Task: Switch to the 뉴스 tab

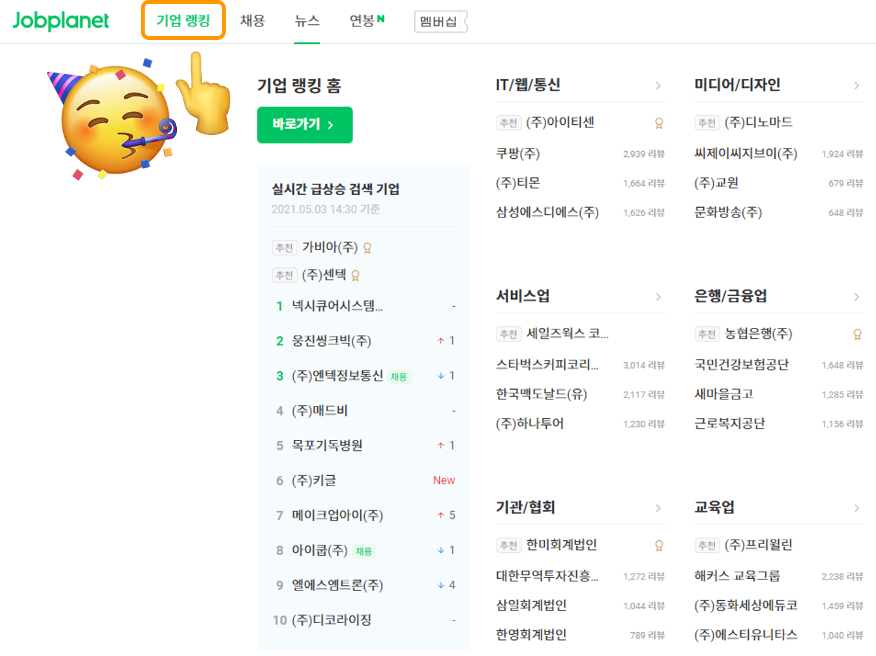Action: [x=307, y=21]
